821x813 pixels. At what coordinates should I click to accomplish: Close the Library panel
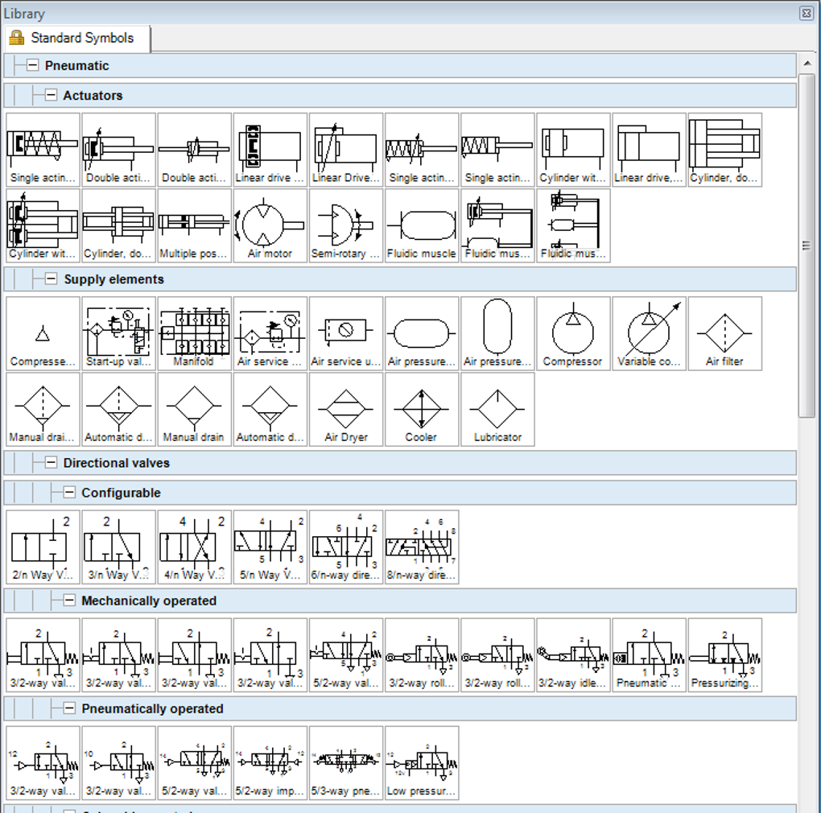806,13
